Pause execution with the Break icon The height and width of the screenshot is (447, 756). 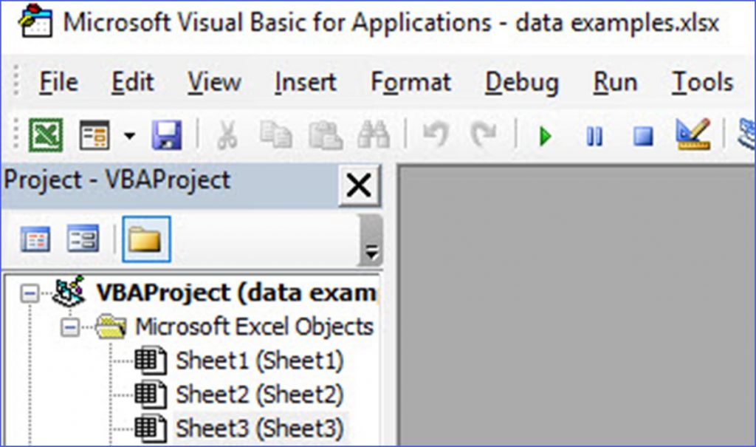594,137
